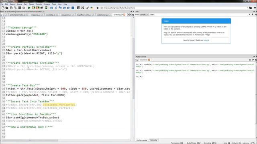Screen dimensions: 257x144
Task: Save all files using toolbar icon
Action: point(15,8)
